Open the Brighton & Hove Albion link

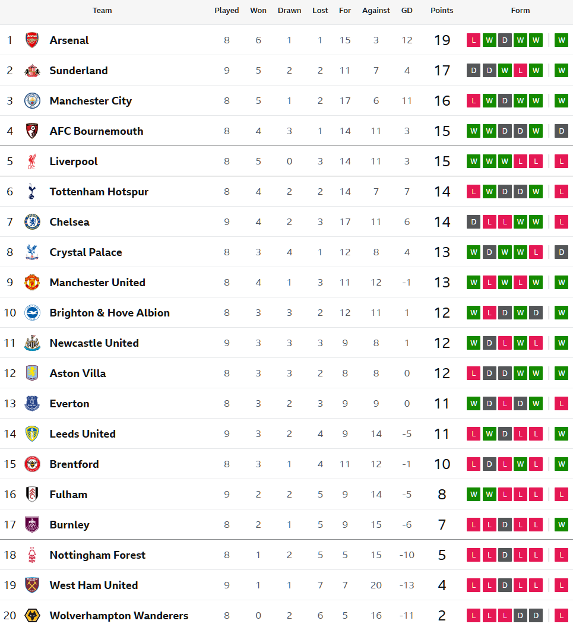tap(109, 313)
